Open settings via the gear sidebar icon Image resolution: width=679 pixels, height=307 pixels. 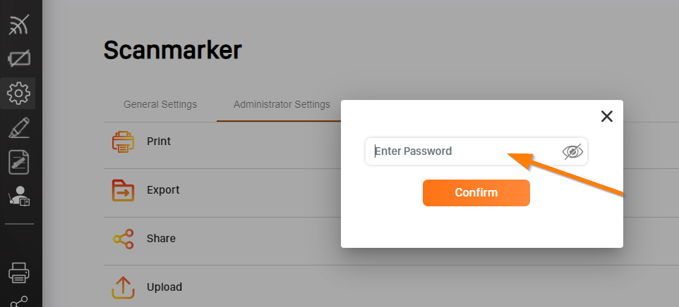pos(18,93)
